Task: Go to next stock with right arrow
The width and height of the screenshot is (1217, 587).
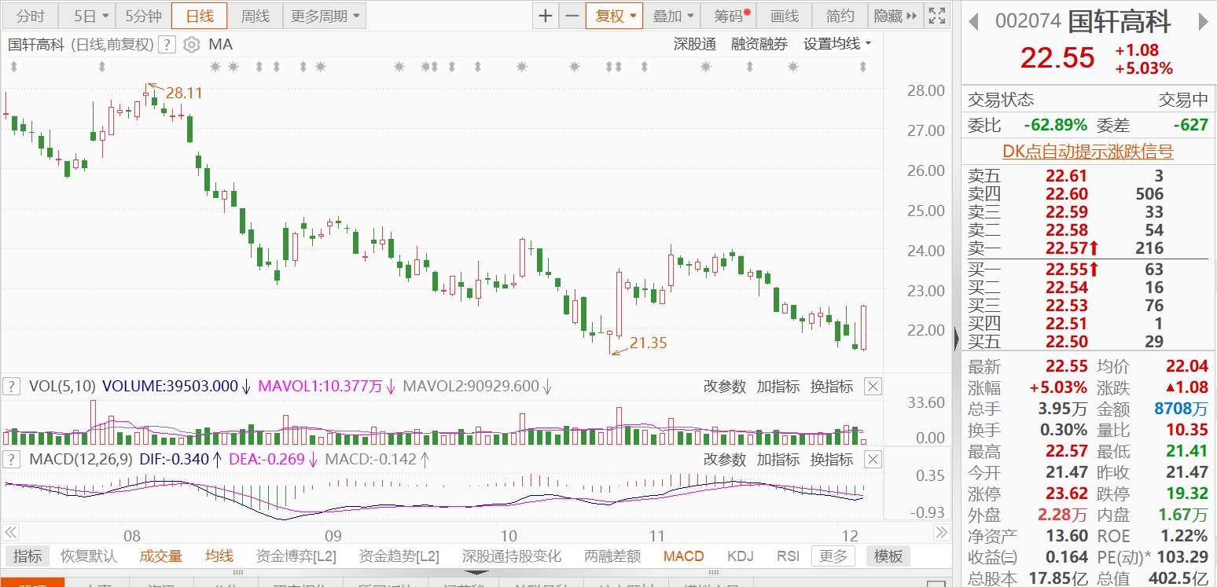Action: pyautogui.click(x=1203, y=22)
